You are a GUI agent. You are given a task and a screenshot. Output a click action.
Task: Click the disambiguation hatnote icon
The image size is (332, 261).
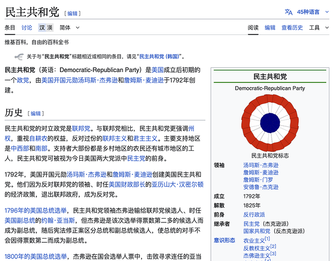point(18,56)
